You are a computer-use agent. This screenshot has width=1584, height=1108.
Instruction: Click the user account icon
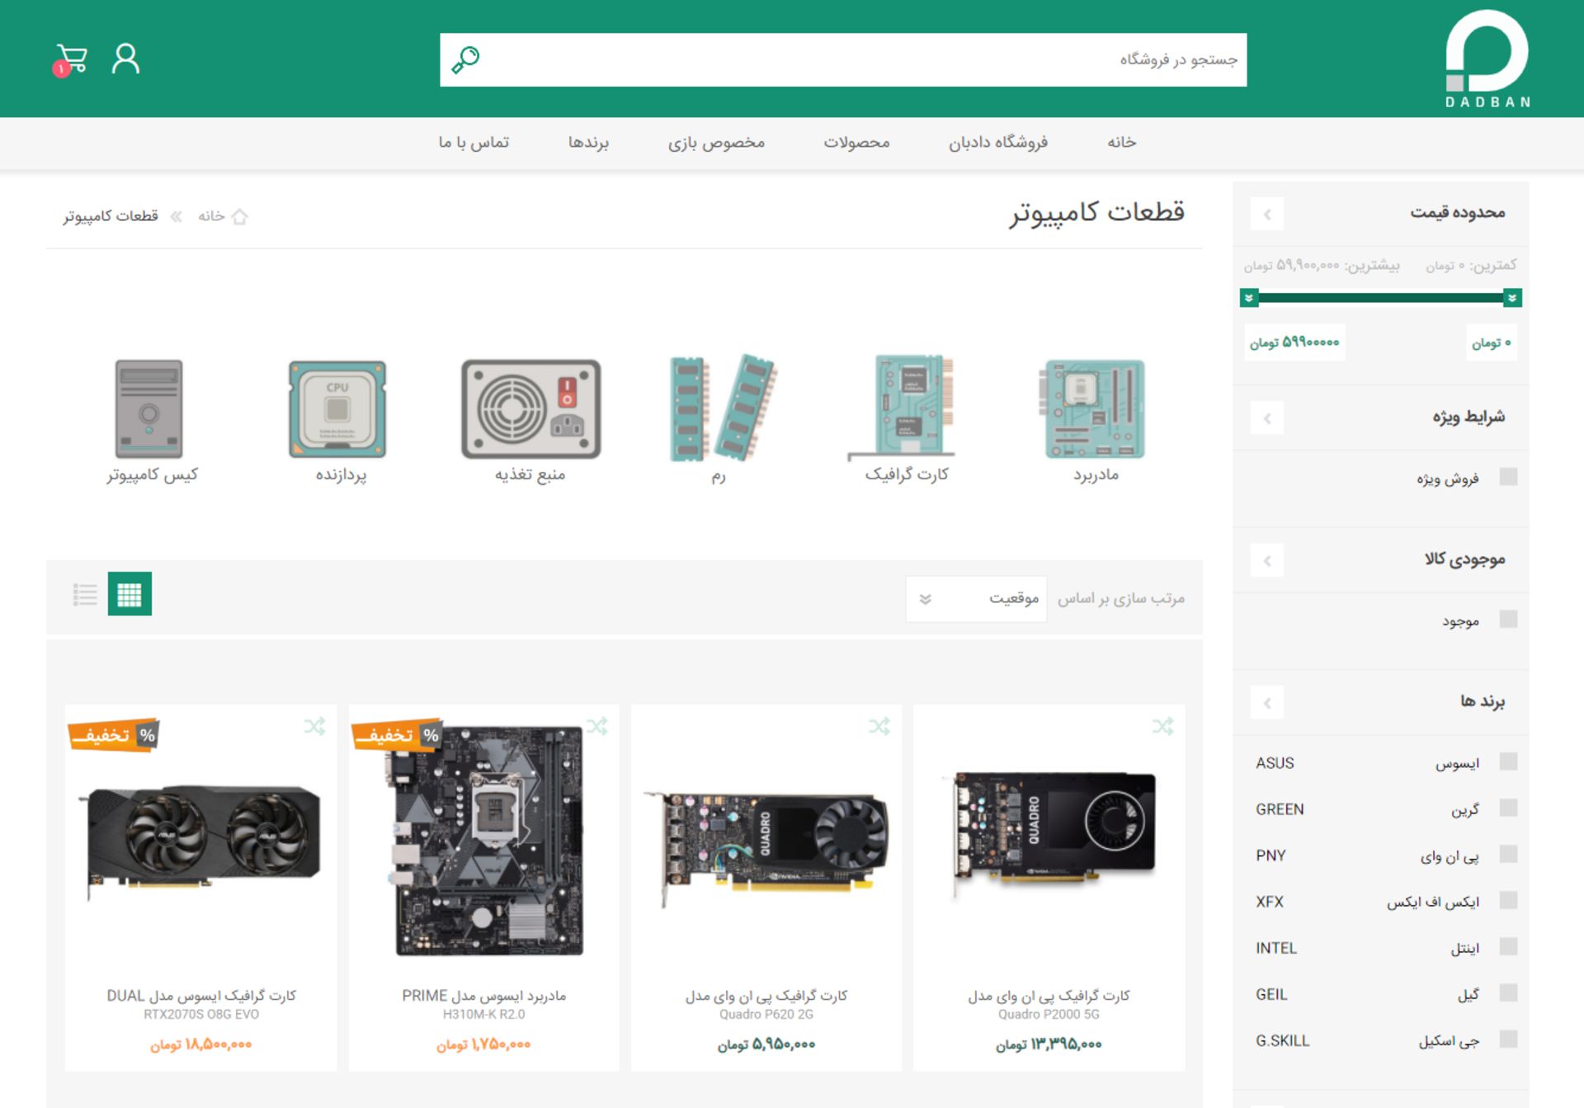coord(125,59)
